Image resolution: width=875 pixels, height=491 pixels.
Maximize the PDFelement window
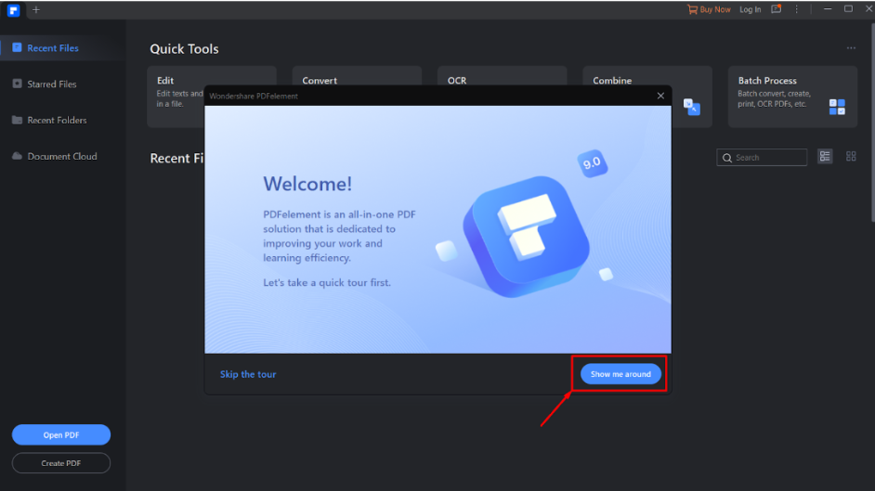[848, 9]
